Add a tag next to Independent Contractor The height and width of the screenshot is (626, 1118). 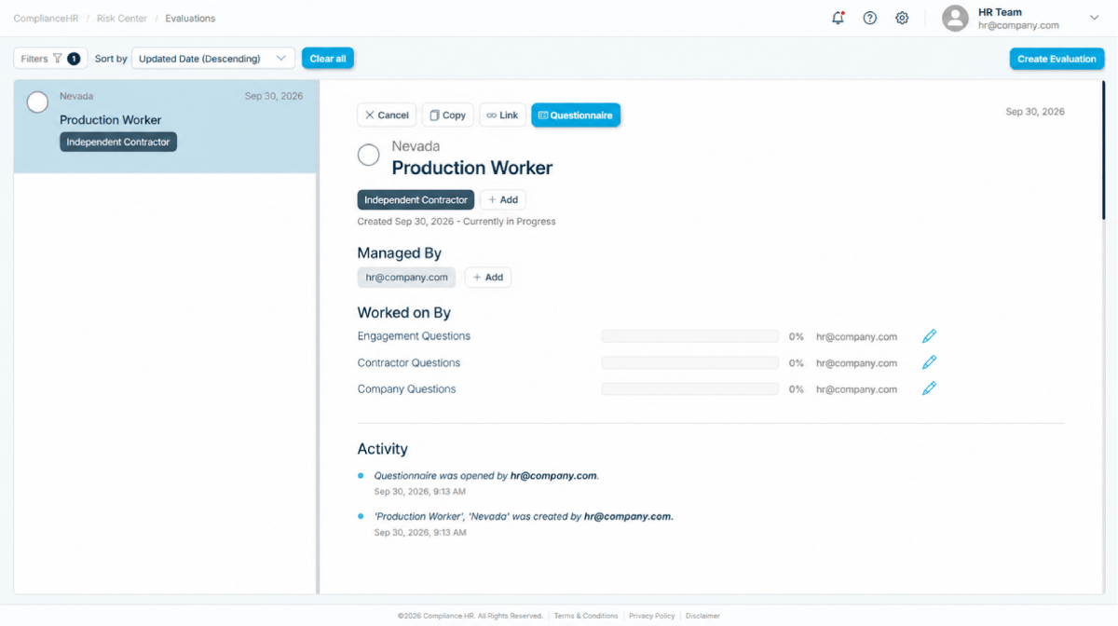[503, 199]
